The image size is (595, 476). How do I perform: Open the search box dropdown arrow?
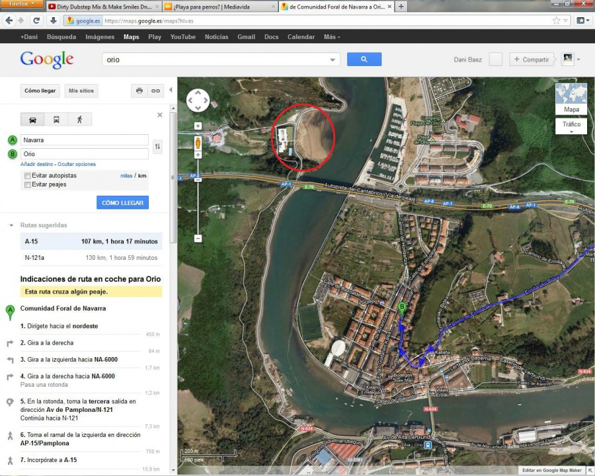click(333, 59)
